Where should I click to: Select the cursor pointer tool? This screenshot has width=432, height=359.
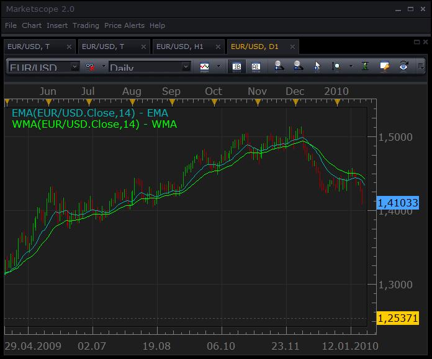pos(317,66)
